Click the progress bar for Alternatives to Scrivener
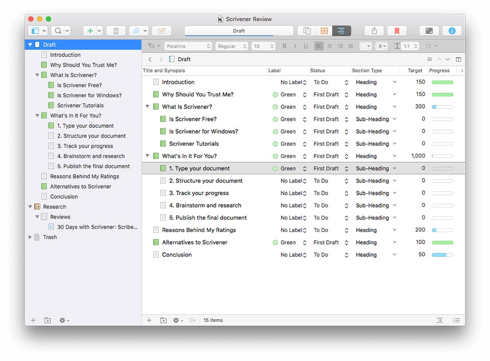 [442, 242]
